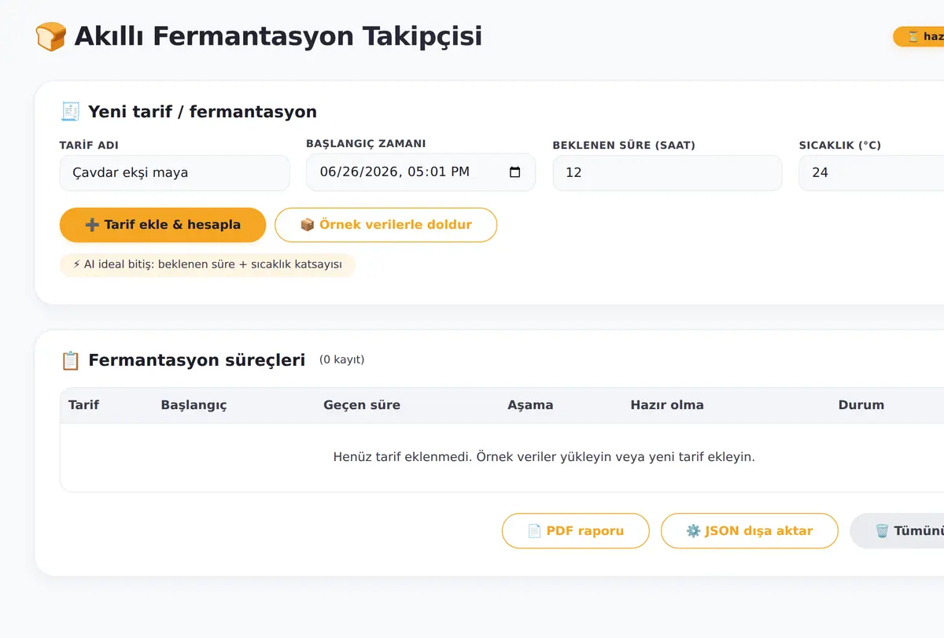This screenshot has height=638, width=944.
Task: Click the Tarif column header
Action: click(84, 405)
